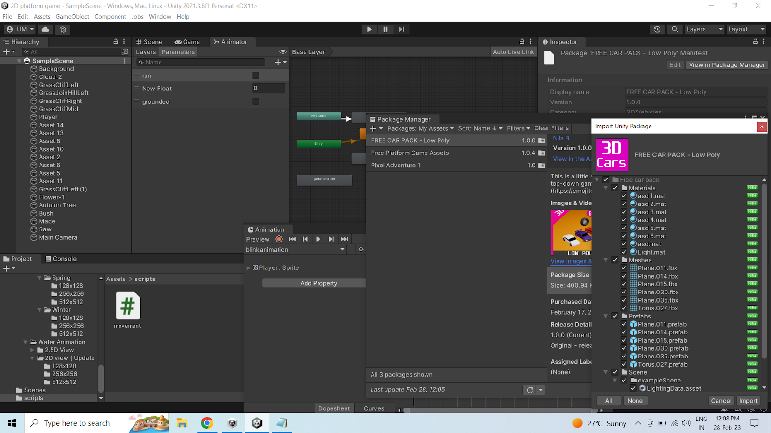Viewport: 771px width, 433px height.
Task: Click the Animation record button
Action: [x=279, y=239]
